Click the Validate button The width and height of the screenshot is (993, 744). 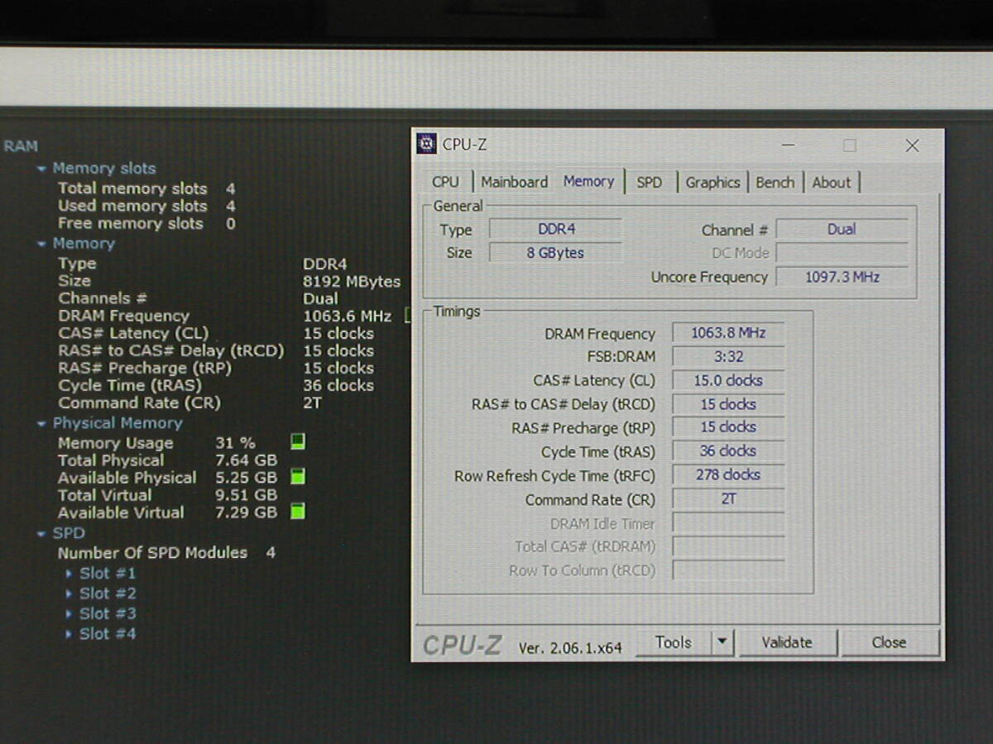(786, 642)
